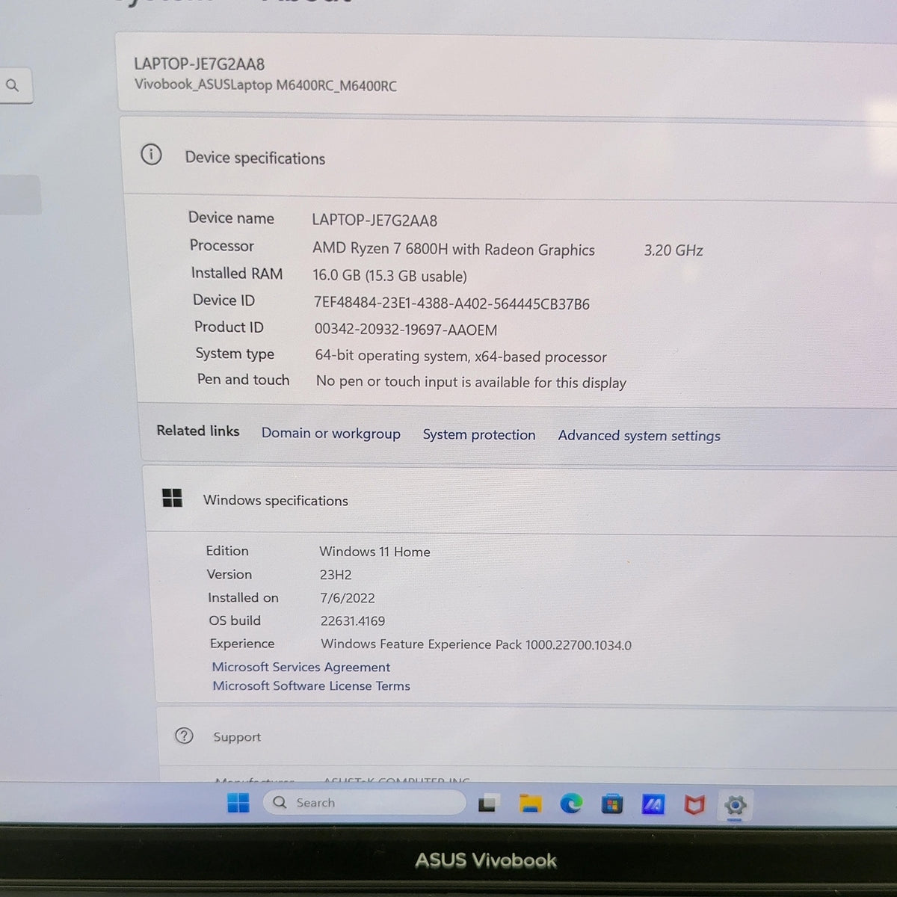This screenshot has width=897, height=897.
Task: Launch File Explorer from the taskbar
Action: point(530,804)
